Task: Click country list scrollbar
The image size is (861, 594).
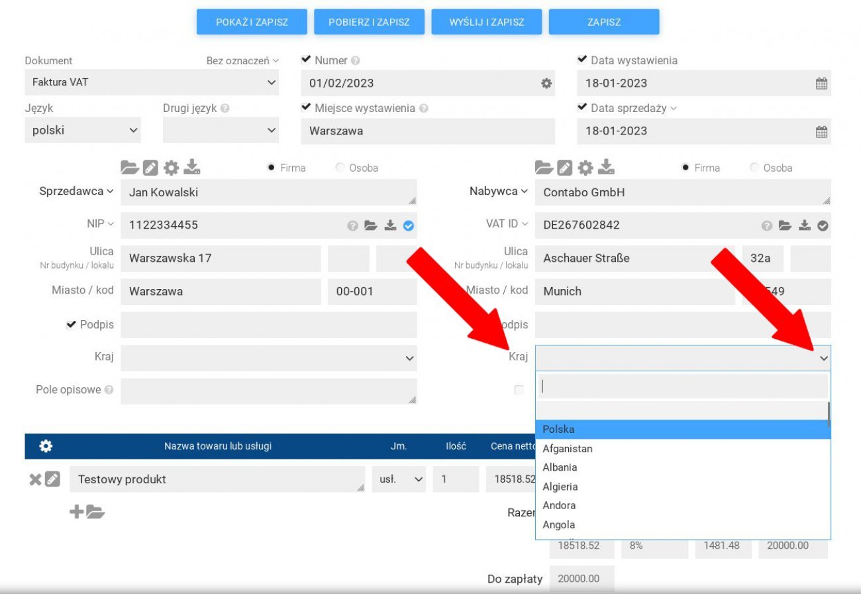Action: tap(829, 414)
